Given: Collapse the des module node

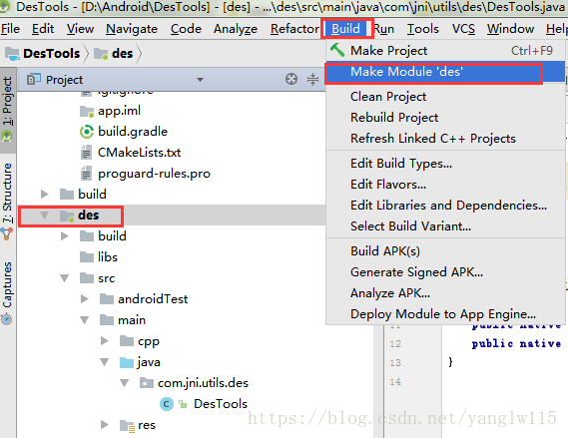Looking at the screenshot, I should [45, 216].
